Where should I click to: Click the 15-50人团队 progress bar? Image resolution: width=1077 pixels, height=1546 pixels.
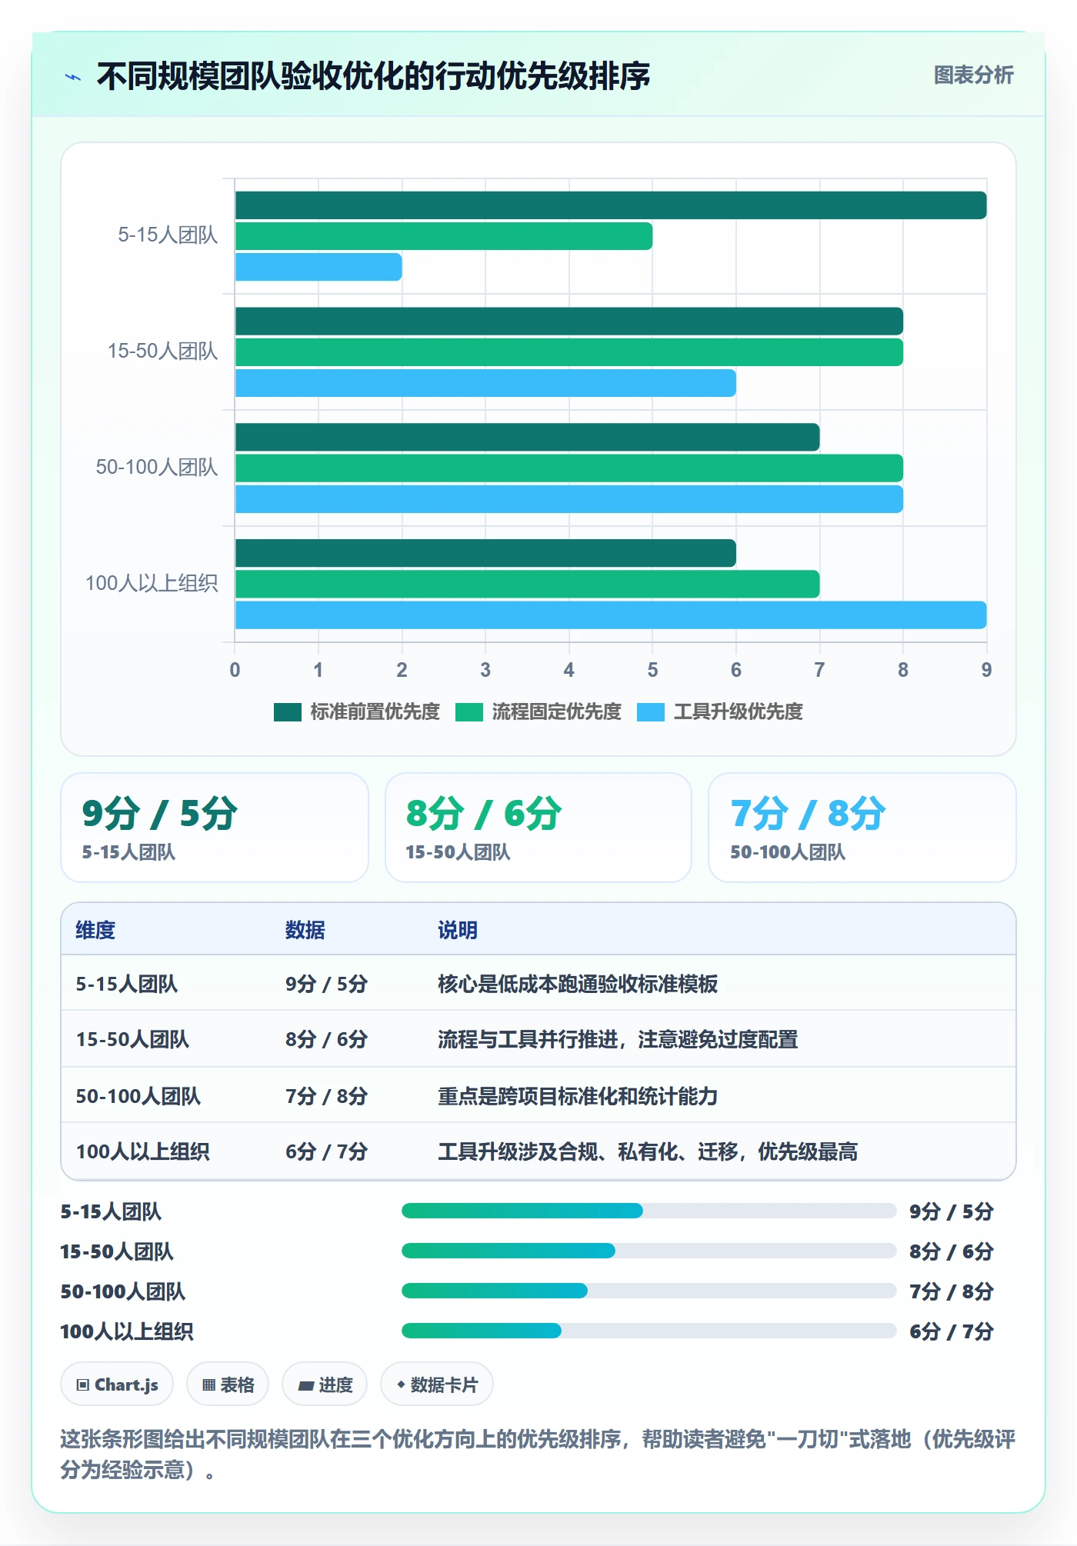(x=649, y=1251)
